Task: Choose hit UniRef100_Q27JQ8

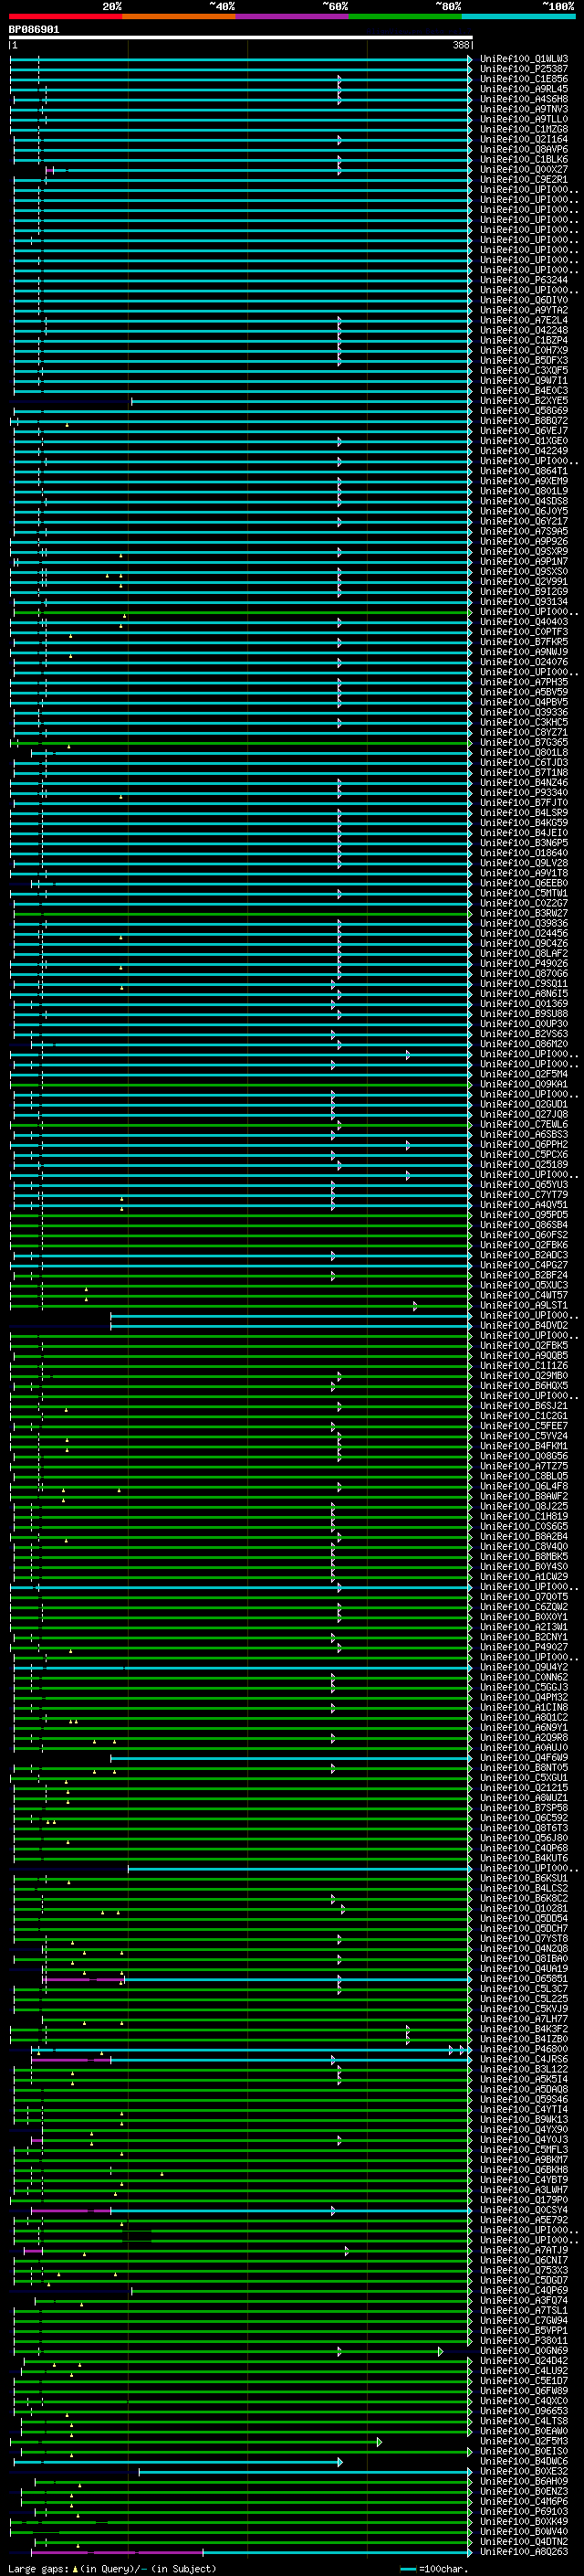Action: tap(524, 1114)
